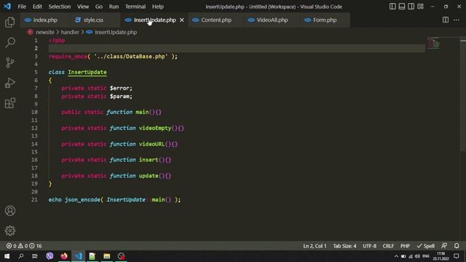Screen dimensions: 466x262
Task: Open the Notepad++ icon in taskbar
Action: click(92, 256)
